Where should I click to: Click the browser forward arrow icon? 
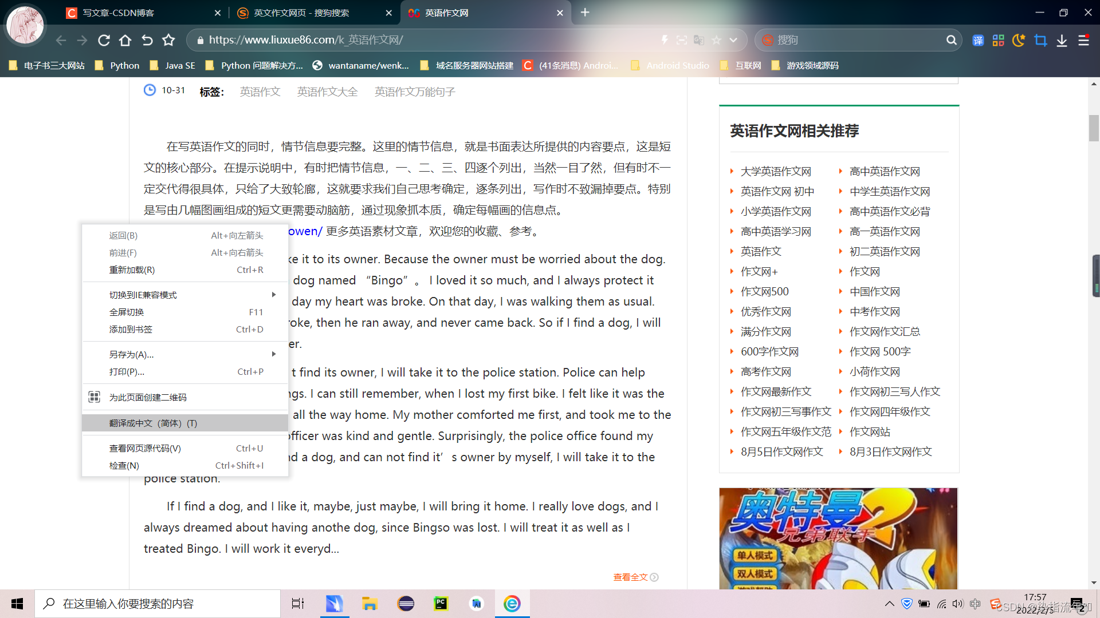pyautogui.click(x=82, y=40)
